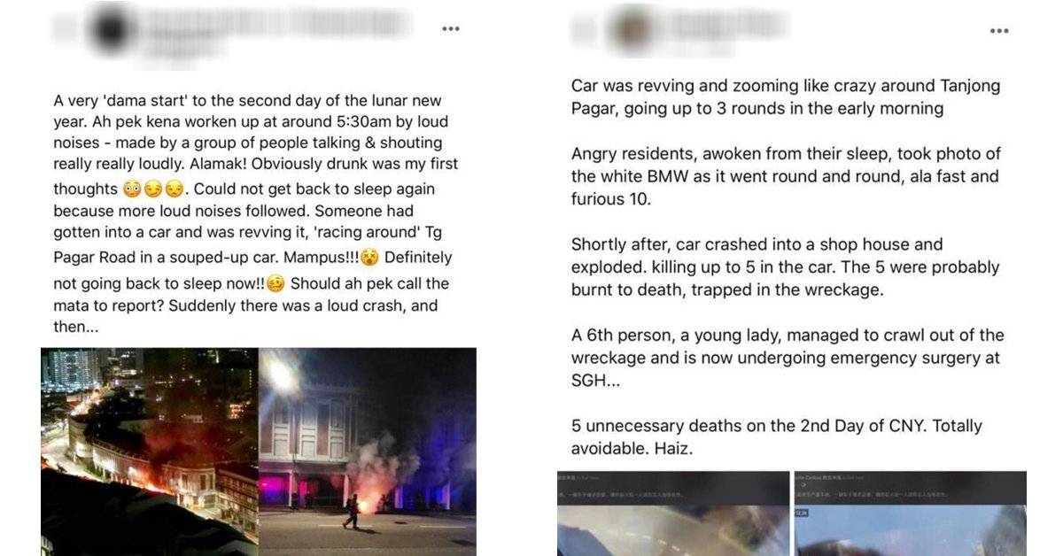Click the 'Shortly after, car crashed' paragraph

785,267
